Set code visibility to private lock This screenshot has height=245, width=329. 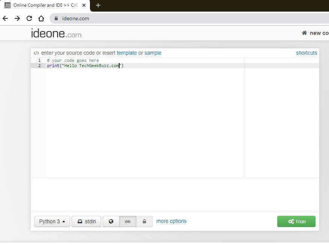(x=144, y=221)
